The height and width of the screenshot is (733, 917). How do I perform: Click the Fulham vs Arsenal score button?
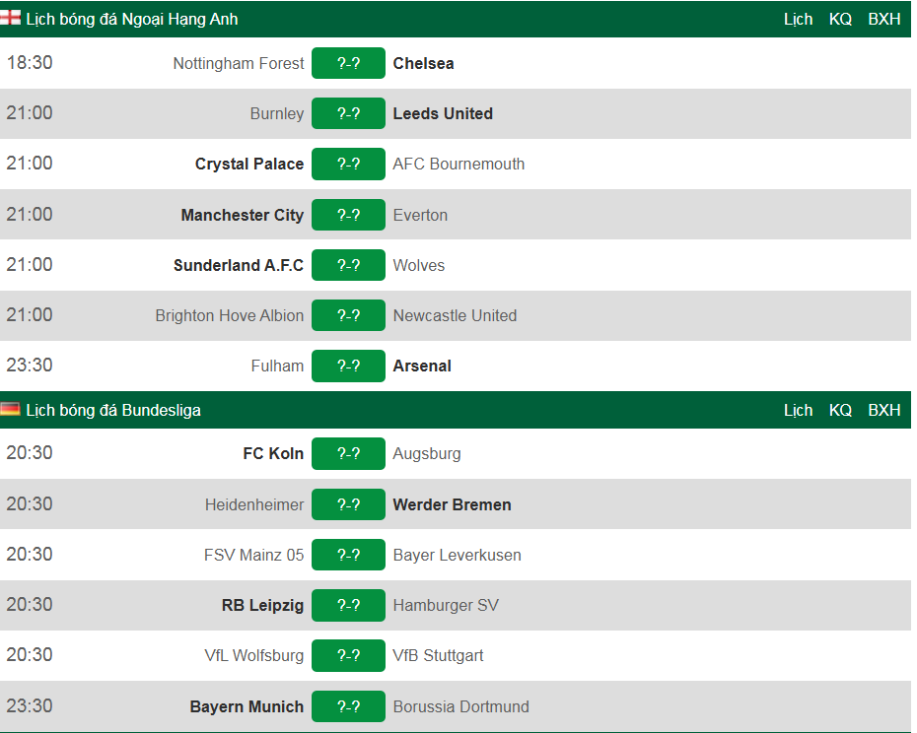click(x=348, y=366)
